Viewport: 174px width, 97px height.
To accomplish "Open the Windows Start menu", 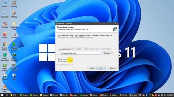I will (2, 95).
